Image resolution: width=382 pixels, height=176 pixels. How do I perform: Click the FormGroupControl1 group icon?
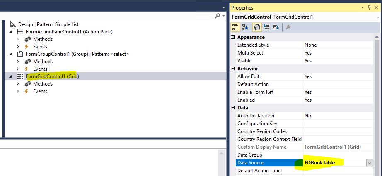(20, 54)
